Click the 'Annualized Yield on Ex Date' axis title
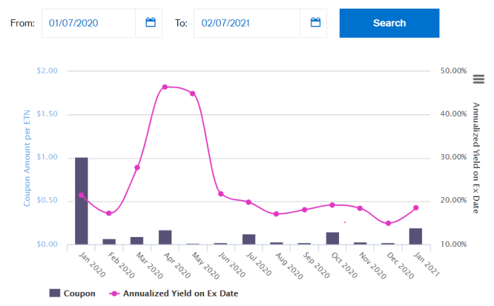The image size is (494, 306). click(476, 158)
